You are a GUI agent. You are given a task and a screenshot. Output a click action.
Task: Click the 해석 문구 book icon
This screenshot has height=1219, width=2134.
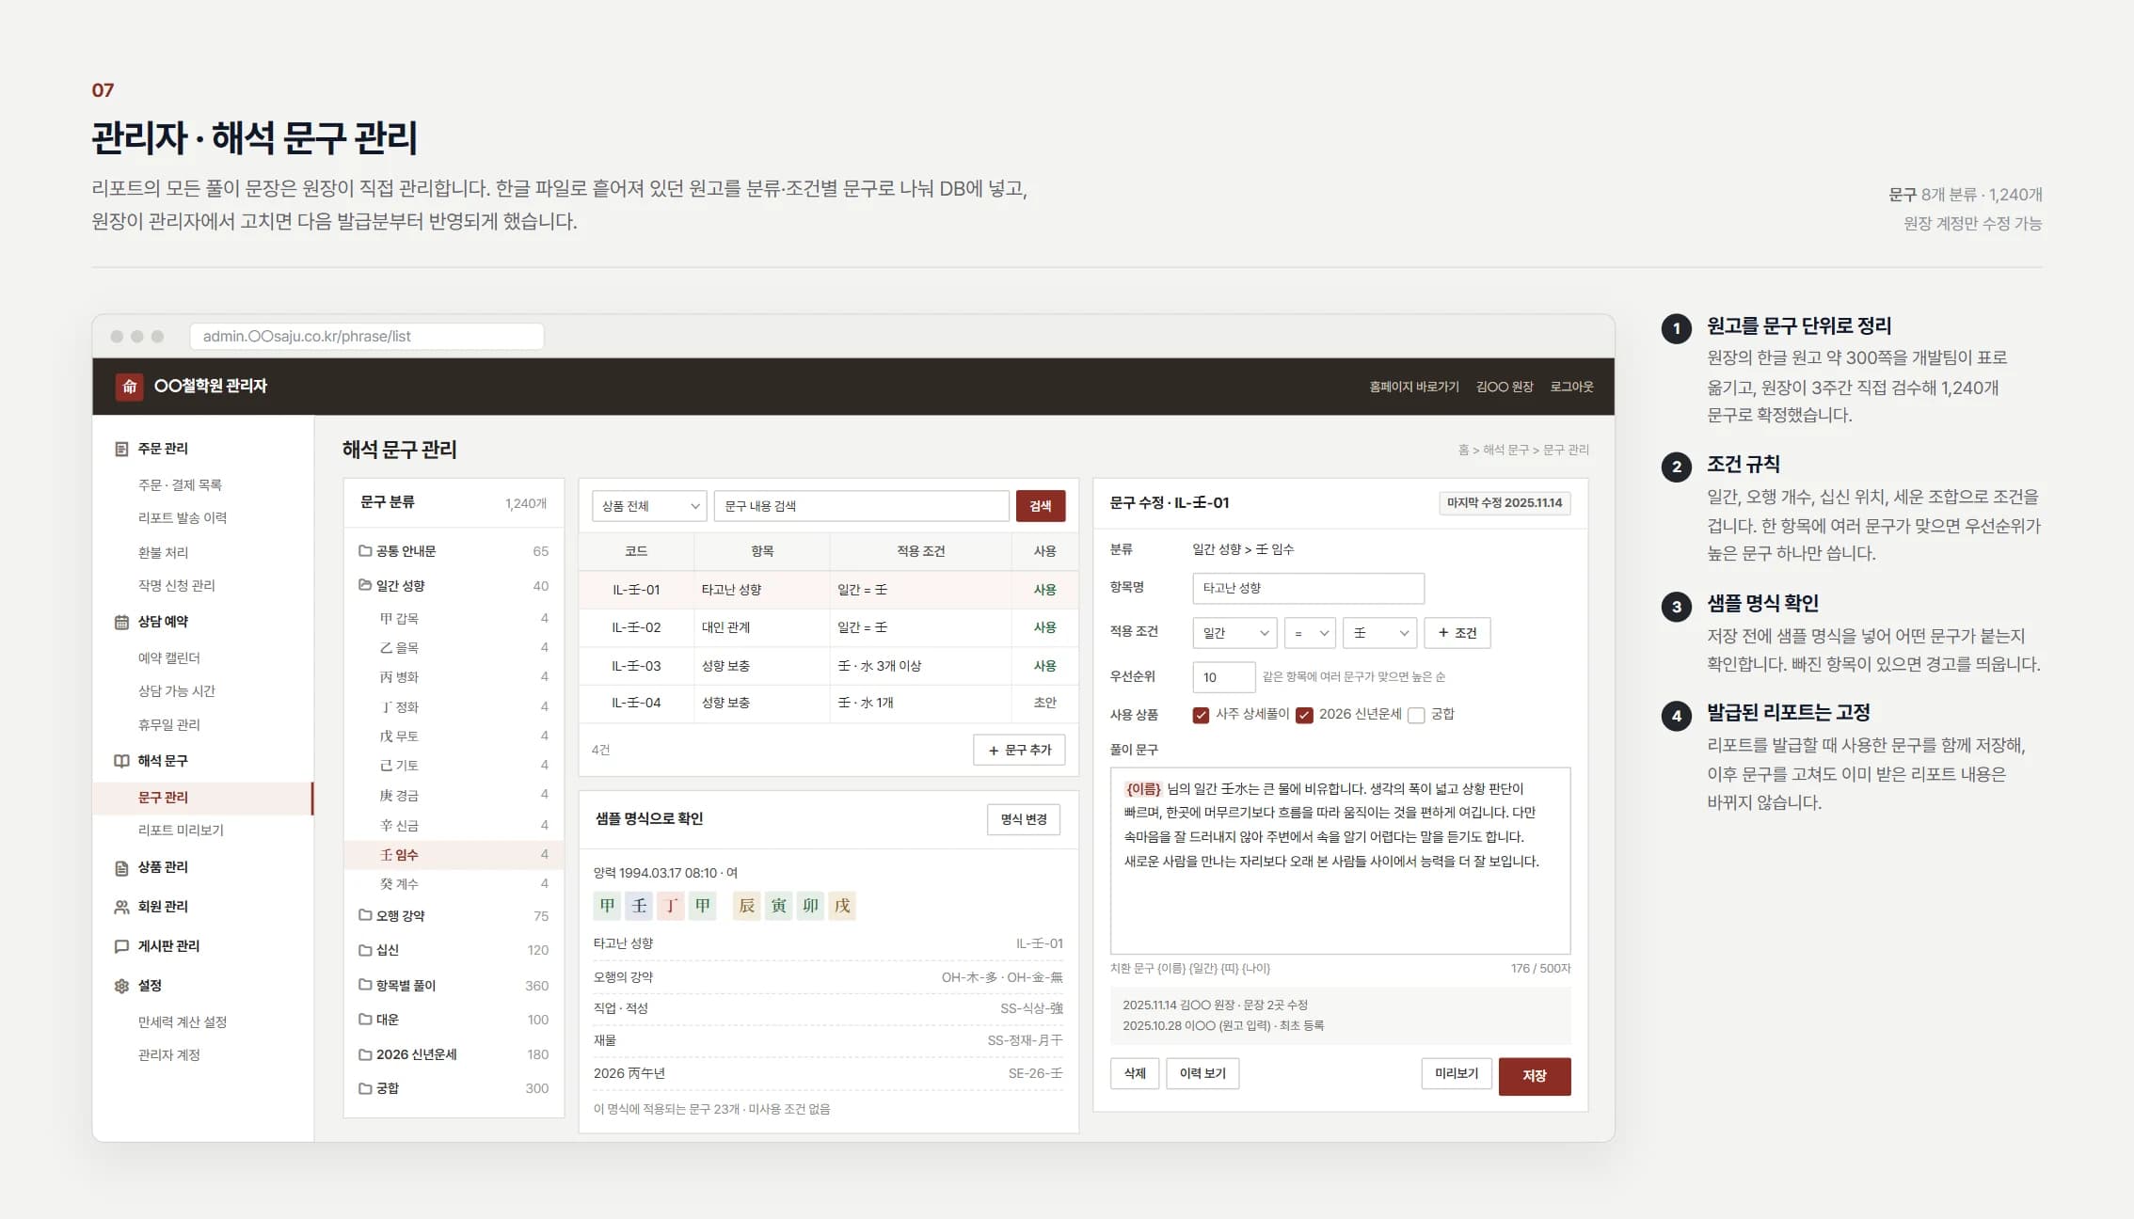[121, 761]
